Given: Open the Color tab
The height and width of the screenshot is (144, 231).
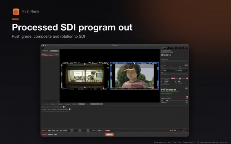Looking at the screenshot, I should pos(53,104).
